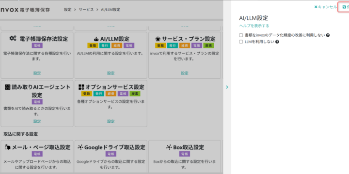This screenshot has height=174, width=349.
Task: Click the Box取込設定 node icon
Action: coord(169,147)
